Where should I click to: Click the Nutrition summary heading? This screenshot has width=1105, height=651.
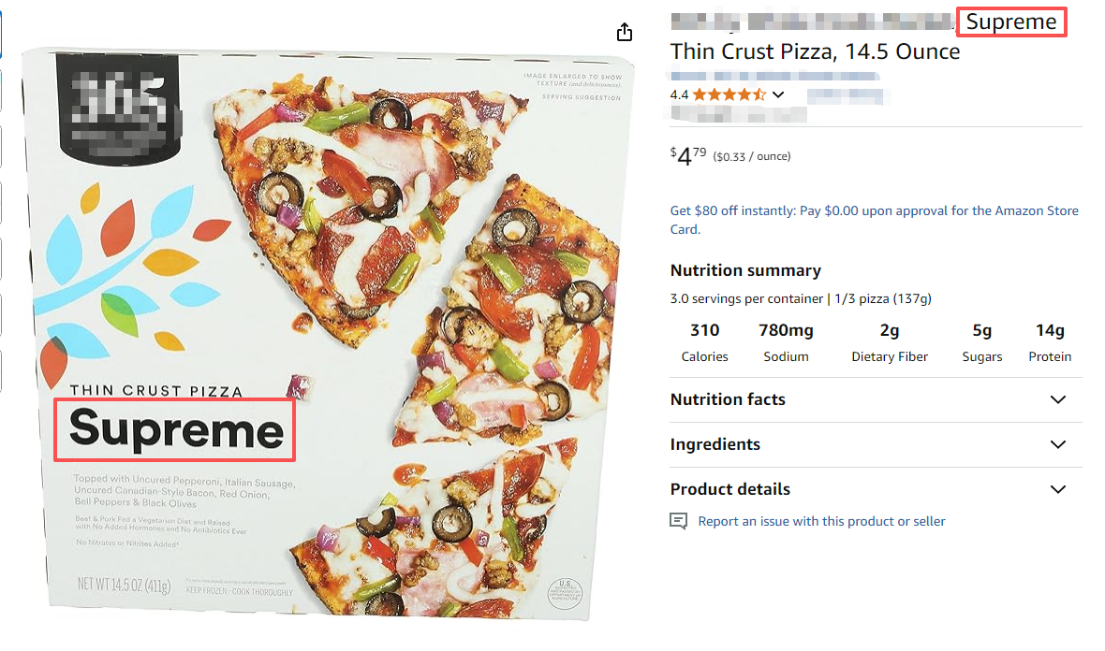point(745,270)
